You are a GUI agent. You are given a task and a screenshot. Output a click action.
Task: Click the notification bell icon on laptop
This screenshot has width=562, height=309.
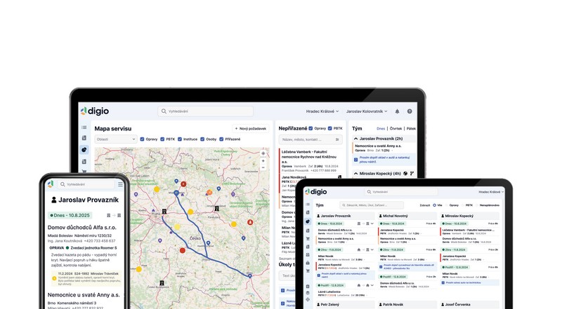pyautogui.click(x=397, y=111)
